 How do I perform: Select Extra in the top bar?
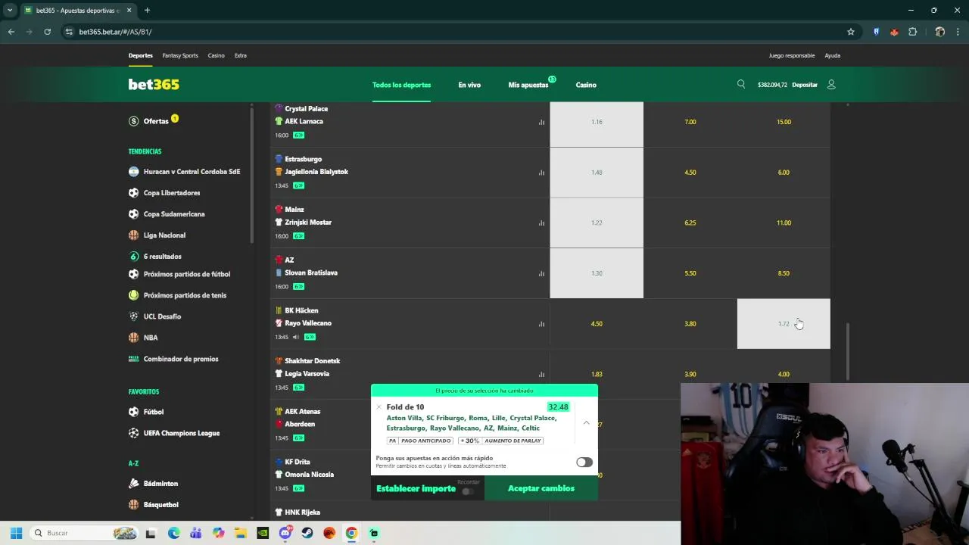click(x=240, y=55)
